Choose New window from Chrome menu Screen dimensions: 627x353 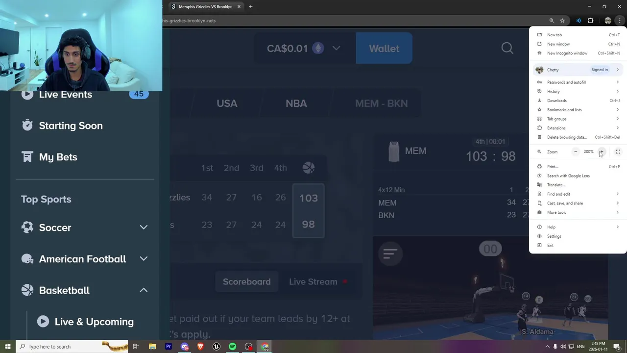578,44
